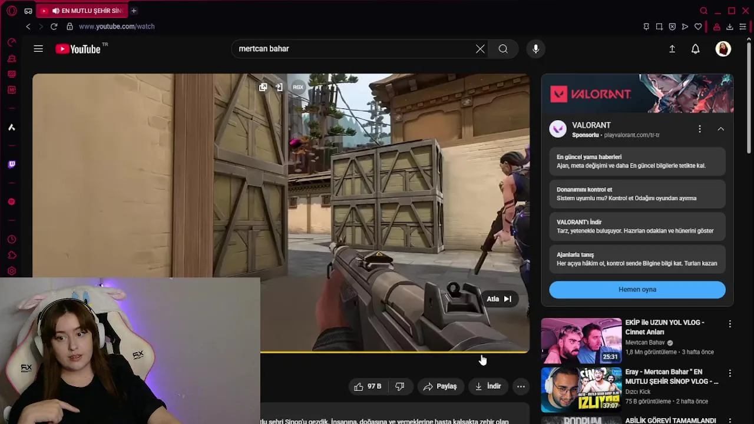The width and height of the screenshot is (754, 424).
Task: Open the Donanımını kontrol et link
Action: tap(637, 194)
